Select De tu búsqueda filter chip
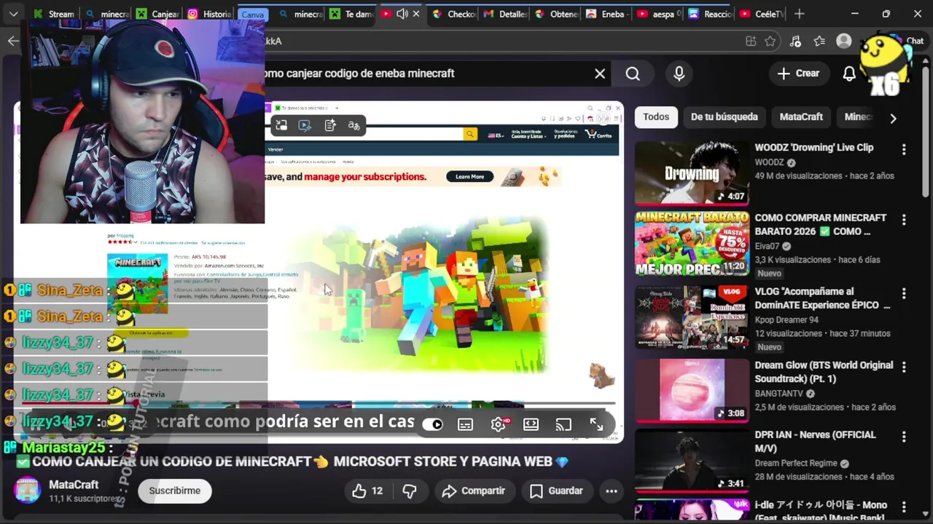 click(725, 116)
